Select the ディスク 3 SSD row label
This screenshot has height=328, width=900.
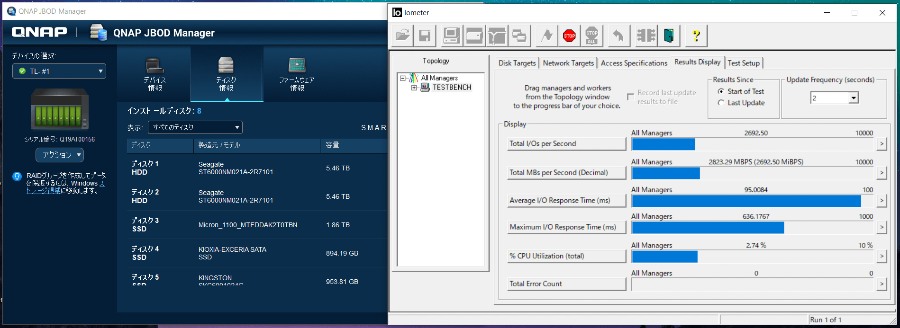(x=145, y=225)
